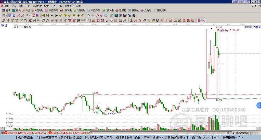Image resolution: width=261 pixels, height=140 pixels.
Task: Open the P数字表 tool
Action: pyautogui.click(x=66, y=10)
